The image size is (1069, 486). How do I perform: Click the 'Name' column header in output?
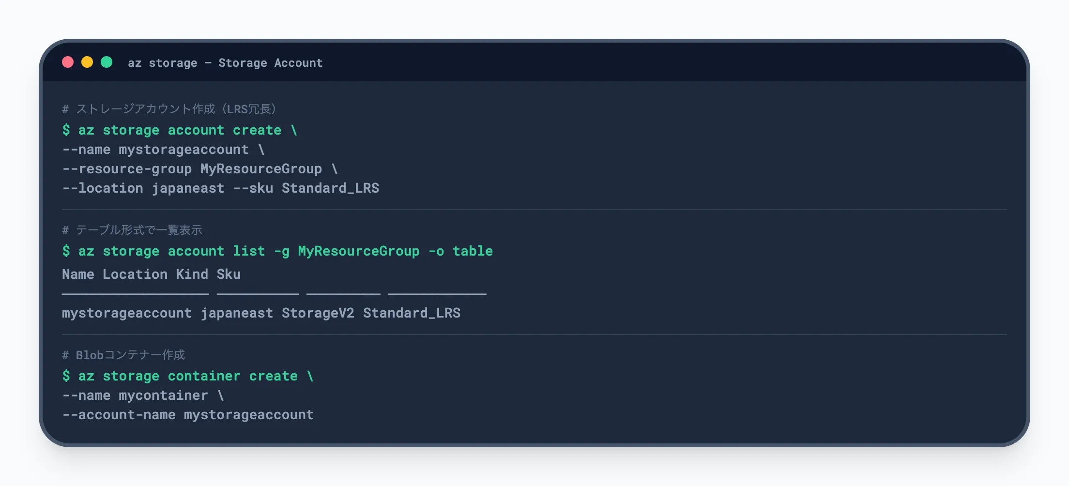pyautogui.click(x=78, y=274)
